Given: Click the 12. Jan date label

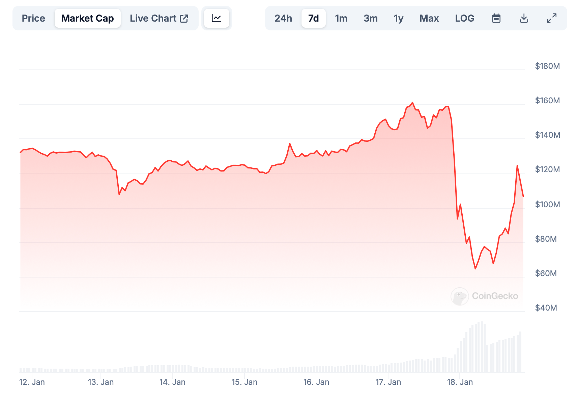Looking at the screenshot, I should coord(32,382).
